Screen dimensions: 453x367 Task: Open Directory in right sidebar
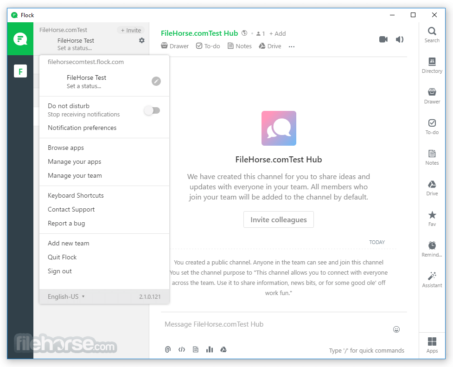coord(432,65)
